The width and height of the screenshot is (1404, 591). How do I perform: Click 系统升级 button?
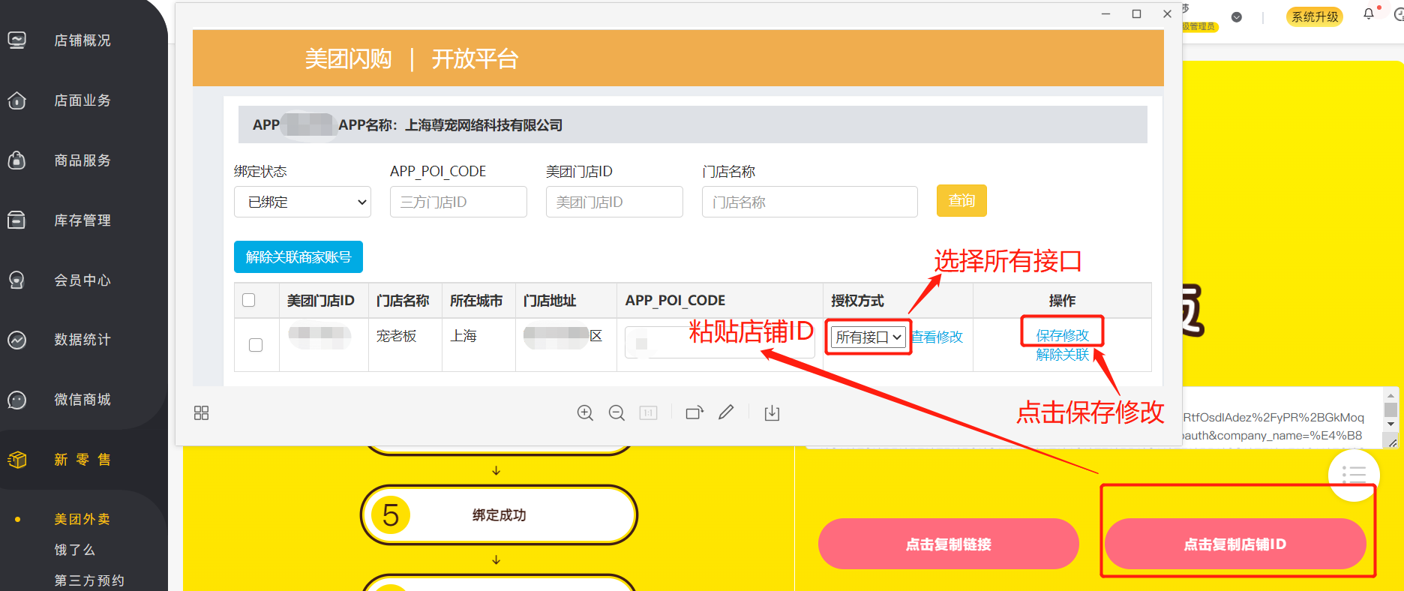coord(1315,16)
